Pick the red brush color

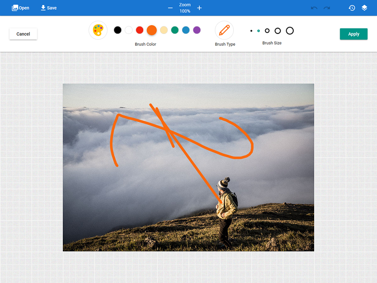pos(140,30)
